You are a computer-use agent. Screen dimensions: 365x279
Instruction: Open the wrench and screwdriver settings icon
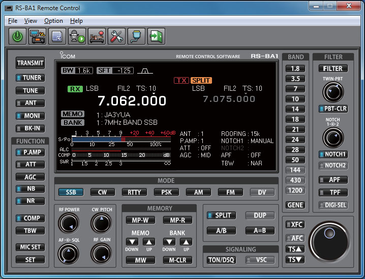[116, 36]
